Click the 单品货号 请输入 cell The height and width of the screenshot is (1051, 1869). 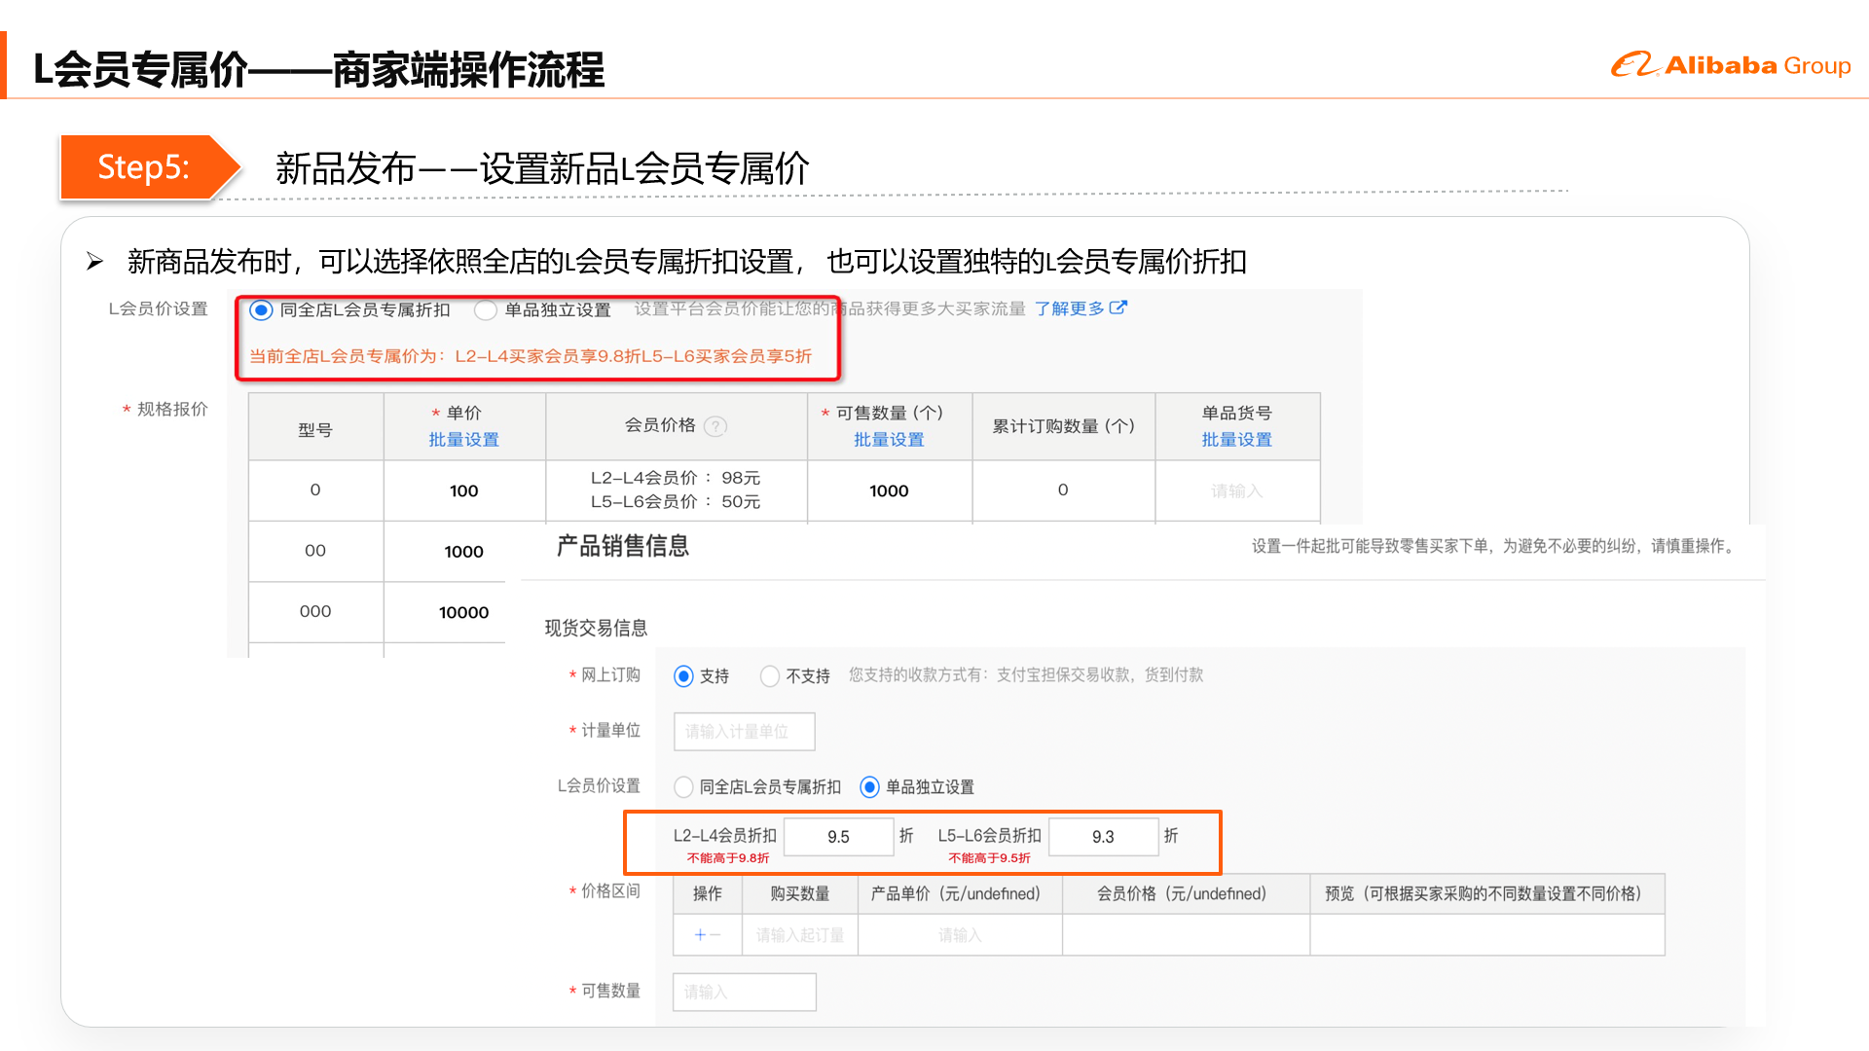1235,490
